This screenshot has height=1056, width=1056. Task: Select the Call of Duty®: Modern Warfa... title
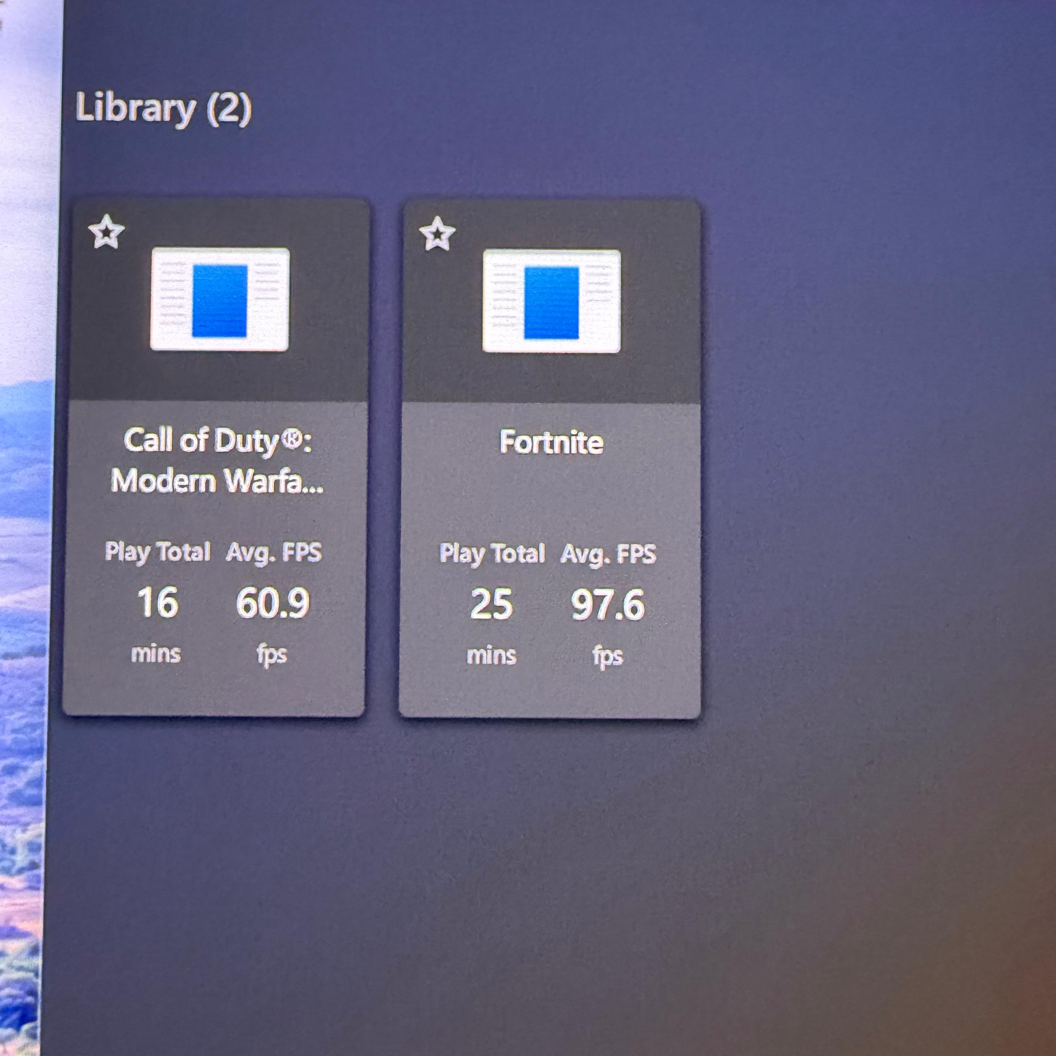tap(218, 460)
